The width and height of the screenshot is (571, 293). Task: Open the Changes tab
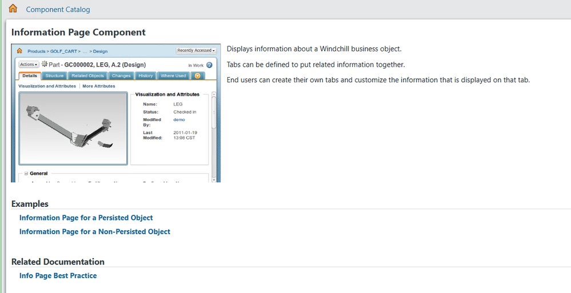coord(121,76)
